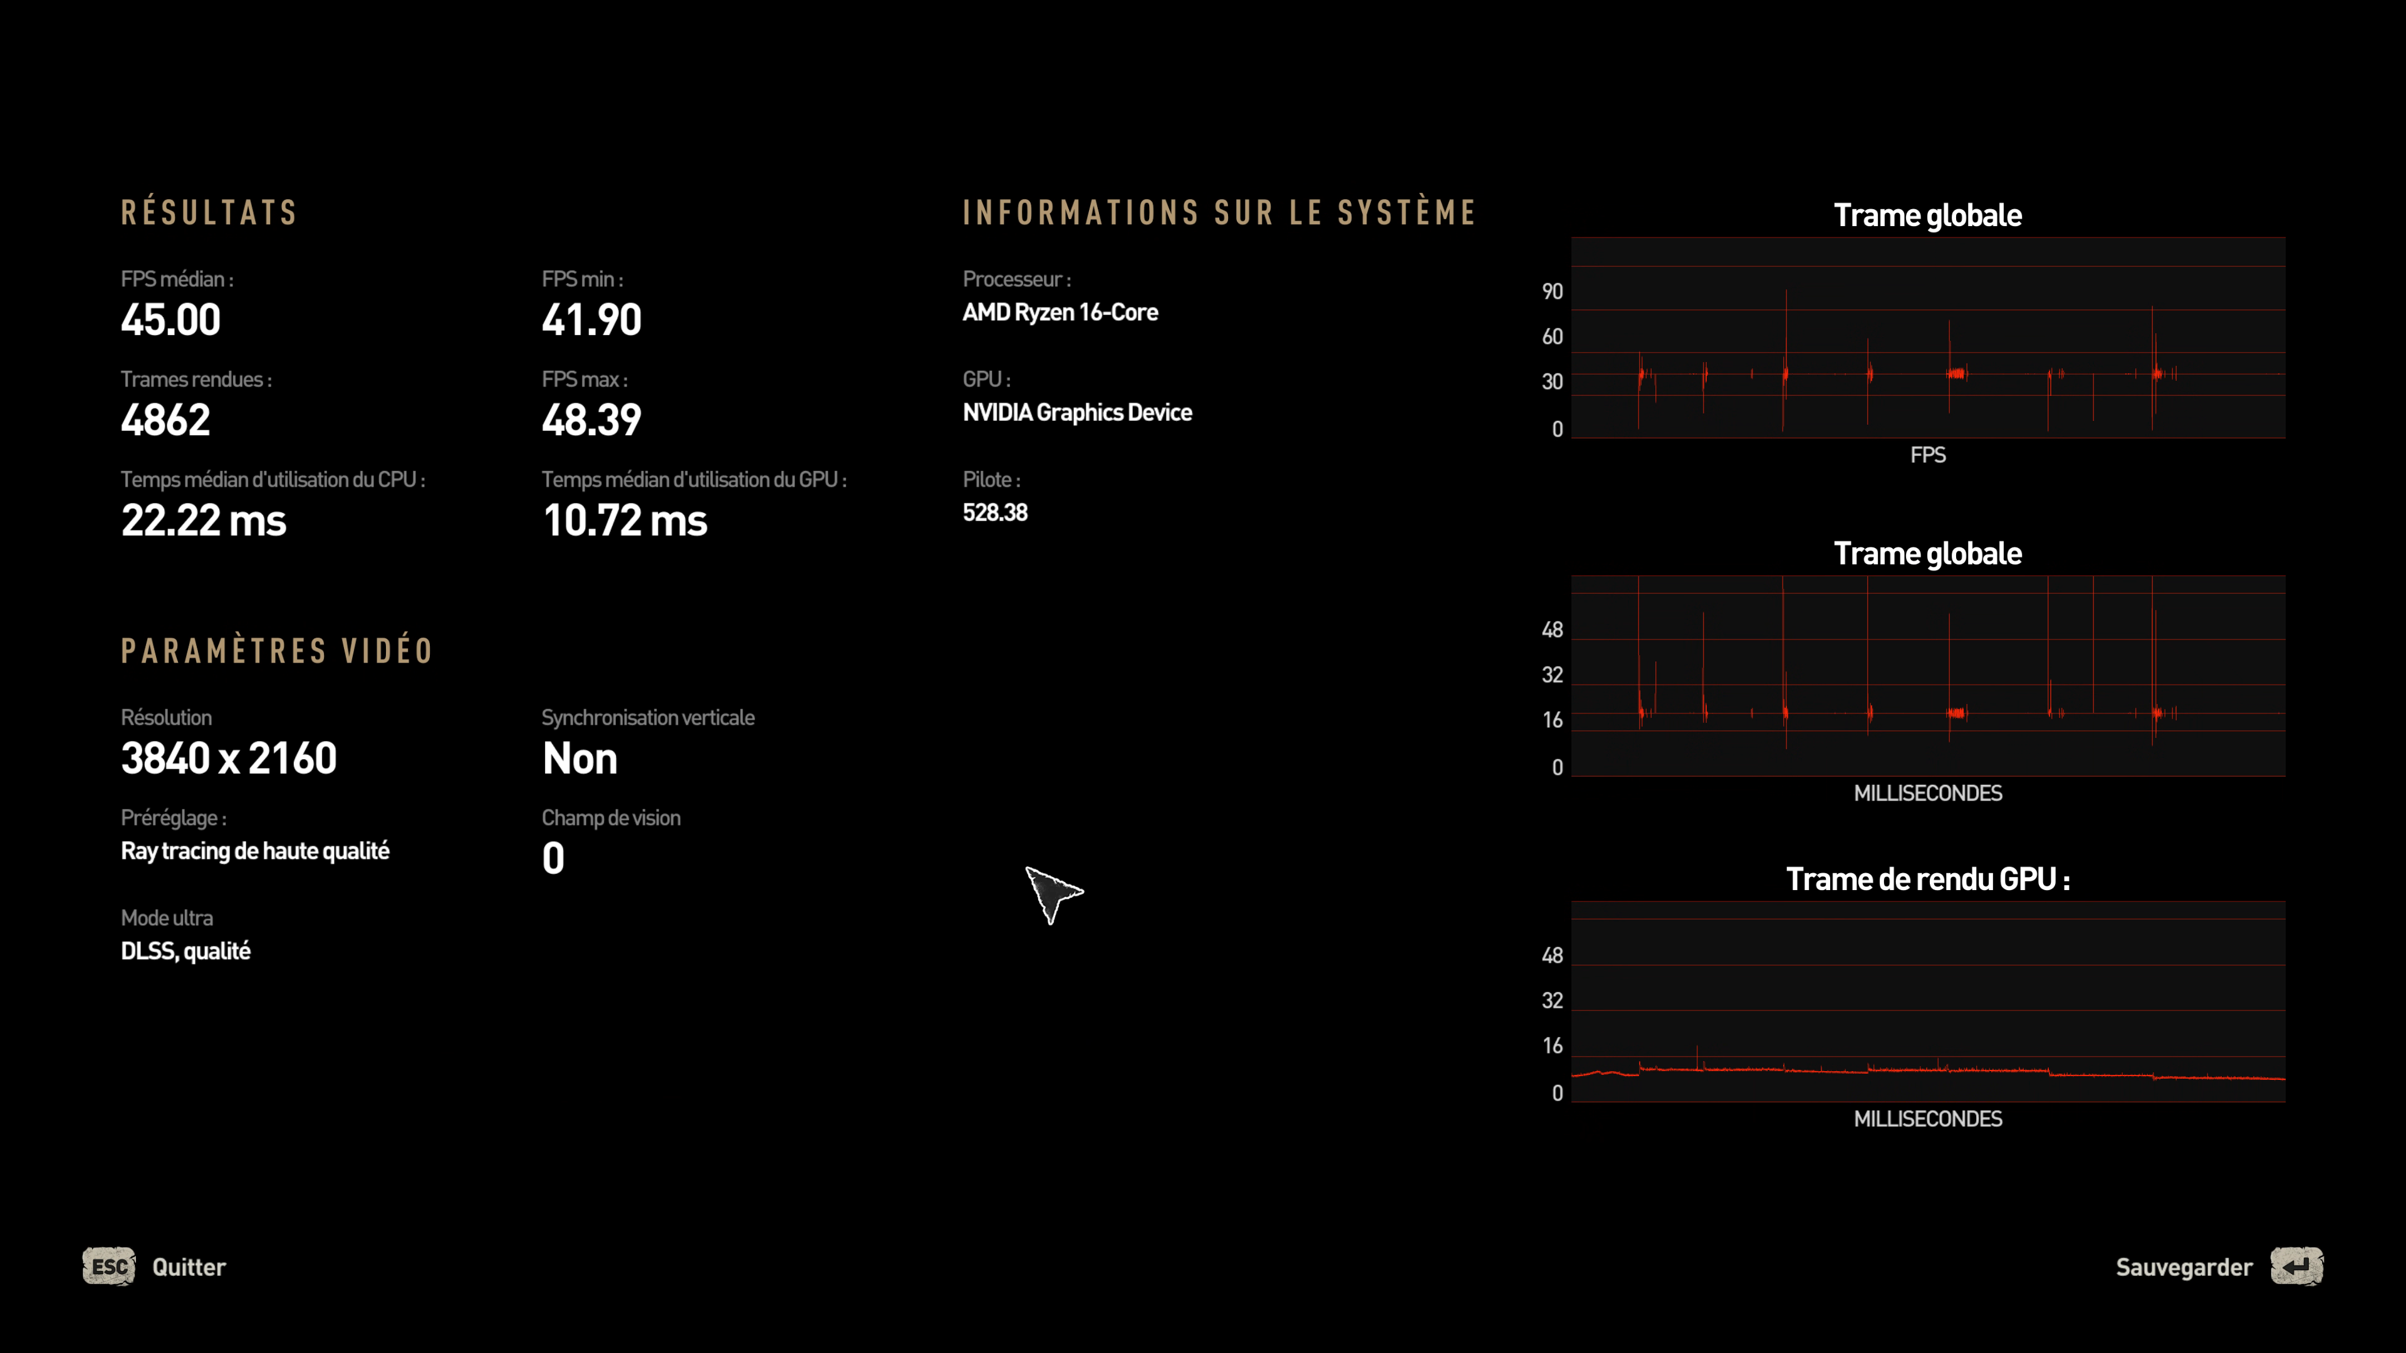Screen dimensions: 2406x1353
Task: Click the DLSS, qualité setting text
Action: 186,951
